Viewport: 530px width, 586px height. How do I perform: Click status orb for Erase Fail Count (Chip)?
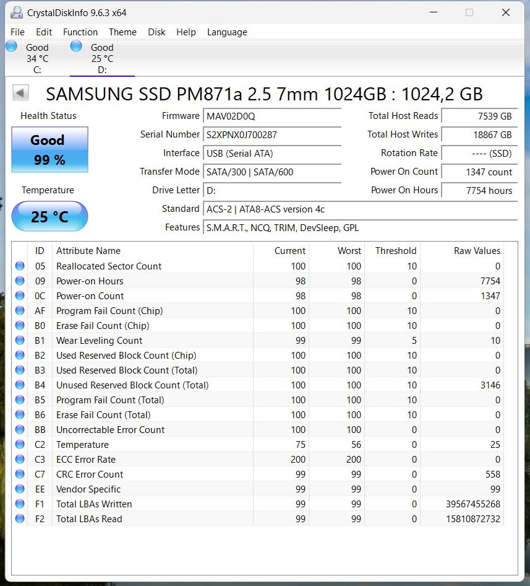tap(20, 325)
